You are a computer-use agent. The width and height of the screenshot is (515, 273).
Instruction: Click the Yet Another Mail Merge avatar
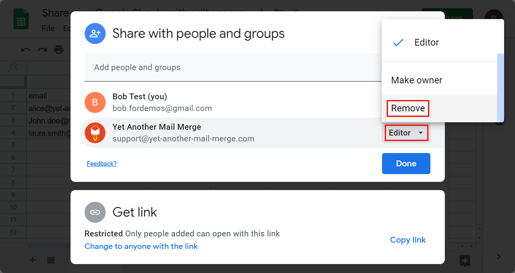pyautogui.click(x=95, y=133)
